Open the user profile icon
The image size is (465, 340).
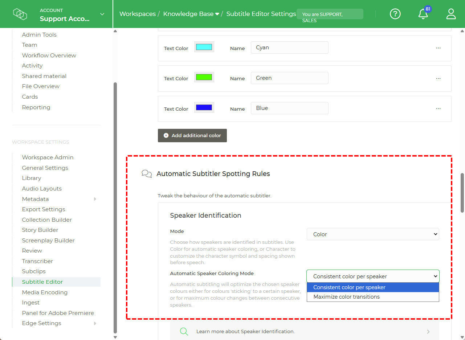(451, 14)
